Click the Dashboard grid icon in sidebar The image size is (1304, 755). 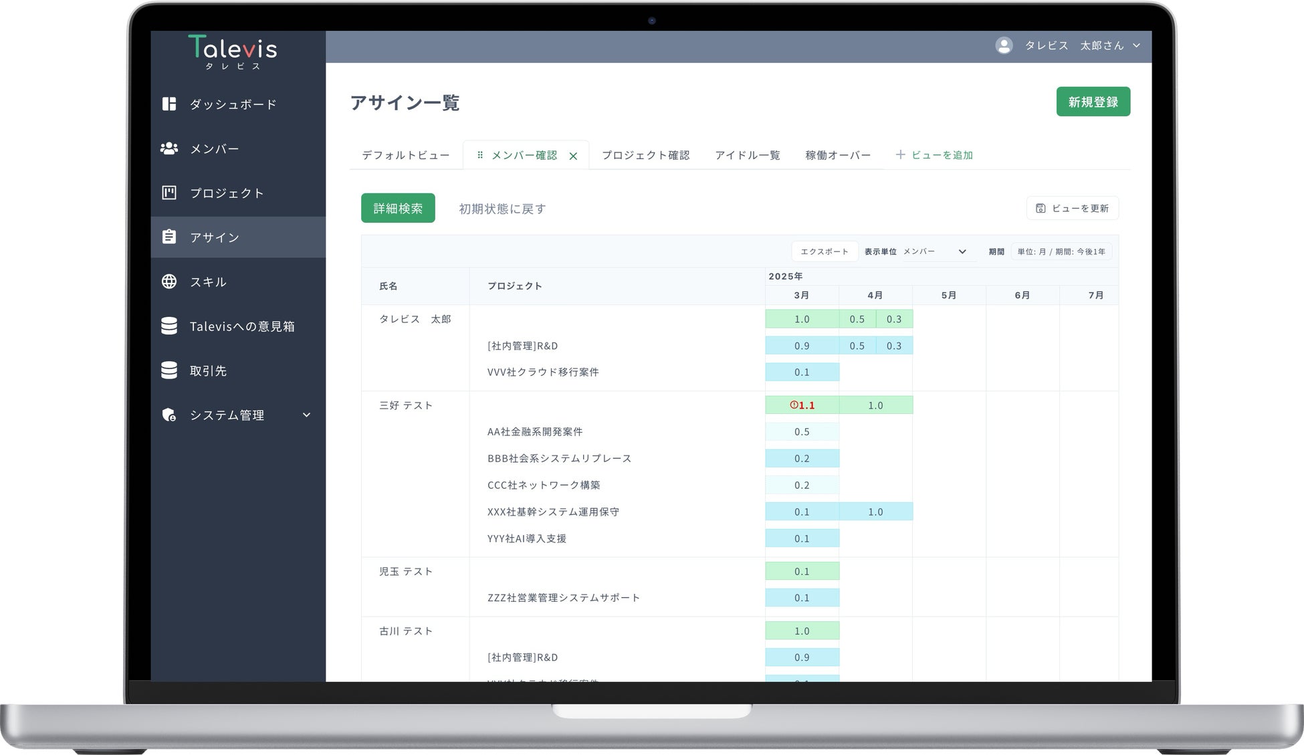point(169,104)
